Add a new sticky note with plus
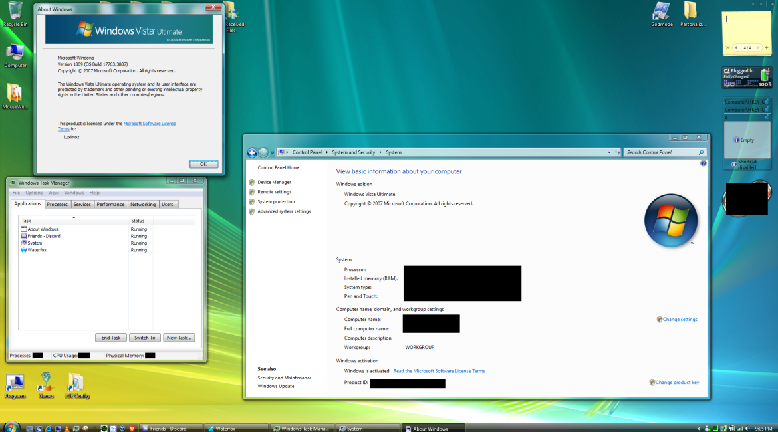Viewport: 778px width, 432px height. 767,48
